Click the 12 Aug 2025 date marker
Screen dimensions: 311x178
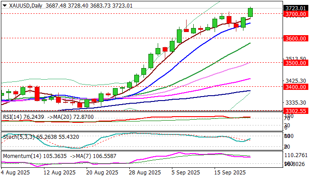tap(61, 172)
